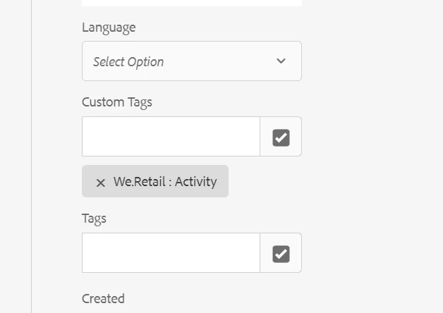Click the checkmark icon beside Custom Tags input
The width and height of the screenshot is (443, 313).
click(x=281, y=137)
